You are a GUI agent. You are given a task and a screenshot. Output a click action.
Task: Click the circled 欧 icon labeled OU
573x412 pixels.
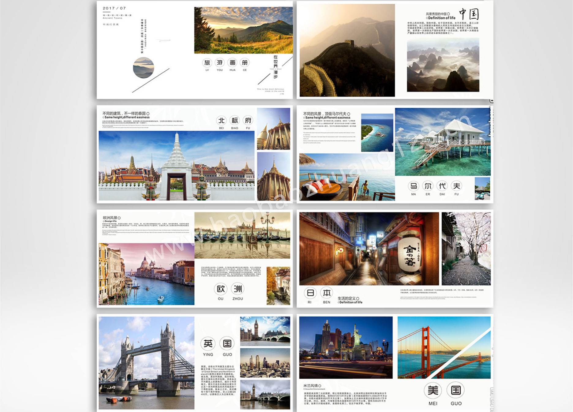point(221,289)
